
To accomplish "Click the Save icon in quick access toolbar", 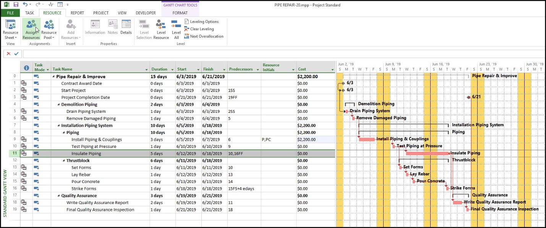I will (16, 5).
